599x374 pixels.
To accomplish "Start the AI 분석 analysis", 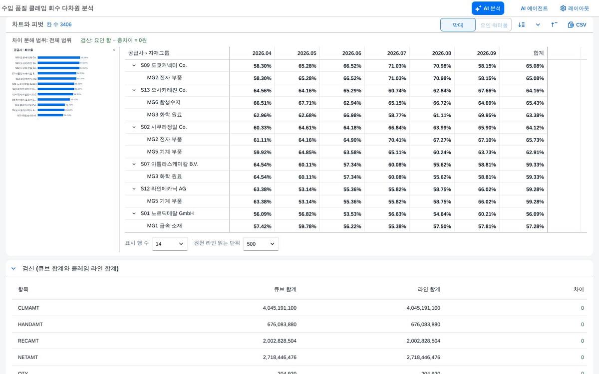I will pos(488,8).
